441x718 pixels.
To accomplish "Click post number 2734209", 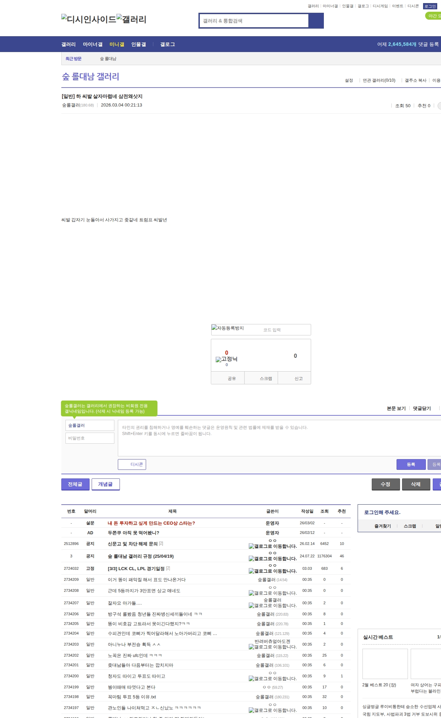I will pyautogui.click(x=71, y=580).
